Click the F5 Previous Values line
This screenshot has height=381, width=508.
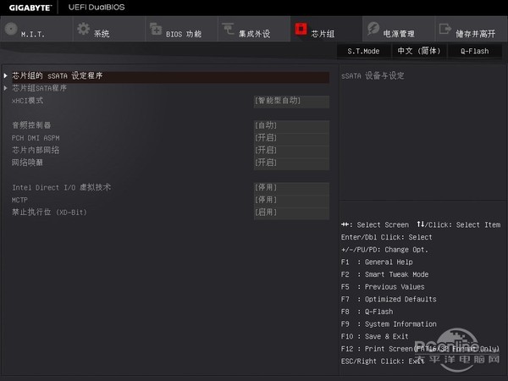coord(383,287)
